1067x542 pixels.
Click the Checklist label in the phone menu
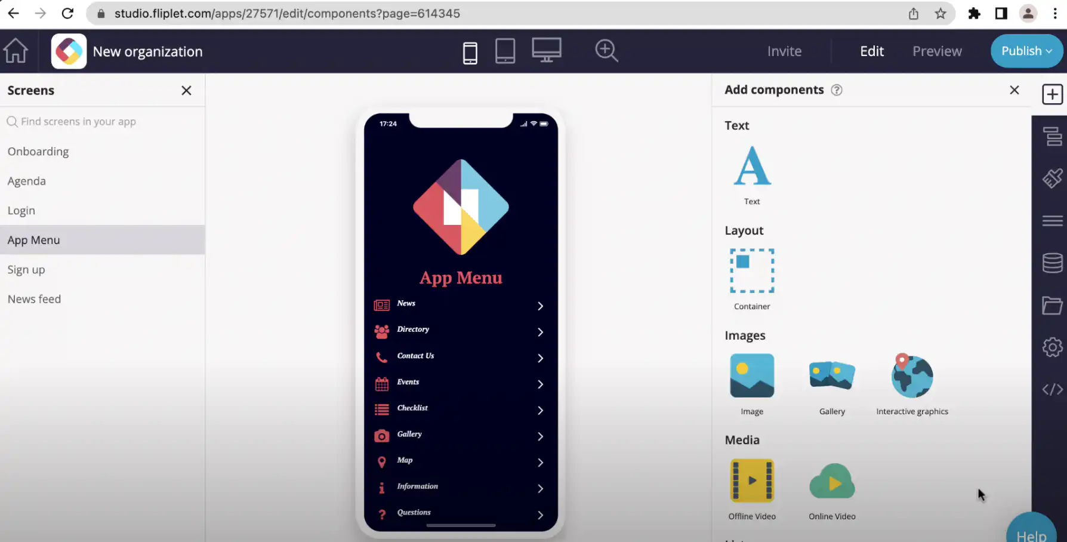pyautogui.click(x=412, y=408)
